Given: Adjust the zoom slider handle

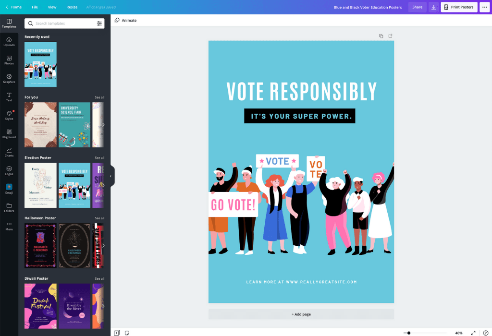Looking at the screenshot, I should pos(409,333).
